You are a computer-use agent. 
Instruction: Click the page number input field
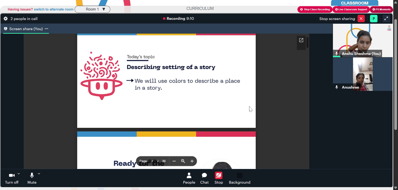[x=152, y=161]
